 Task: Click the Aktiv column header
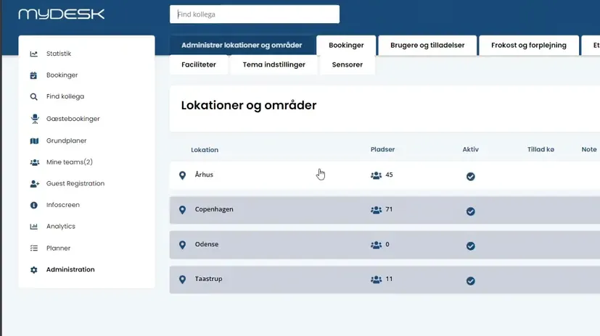(x=471, y=149)
